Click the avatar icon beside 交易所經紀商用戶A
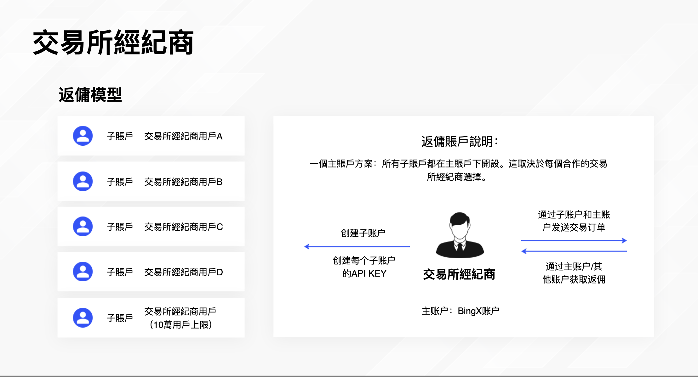The image size is (698, 377). click(83, 136)
